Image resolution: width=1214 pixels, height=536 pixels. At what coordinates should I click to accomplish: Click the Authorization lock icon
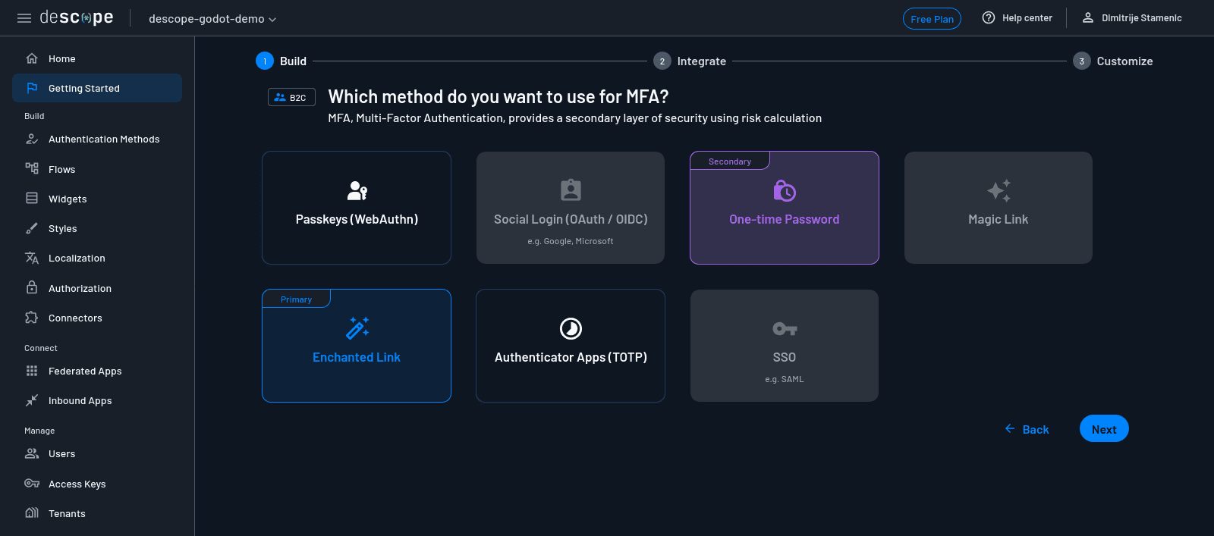point(32,288)
